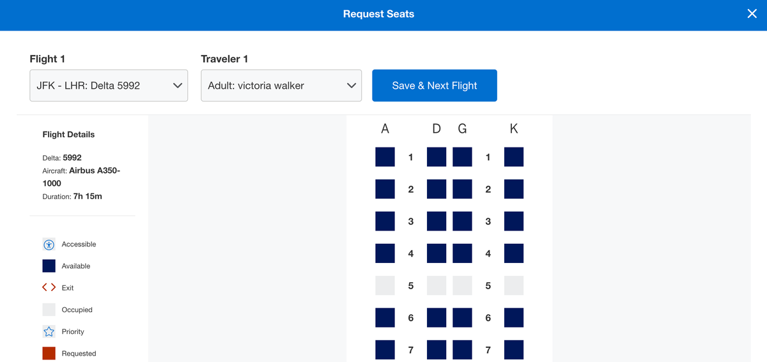Select seat 1K in row one

pyautogui.click(x=514, y=157)
